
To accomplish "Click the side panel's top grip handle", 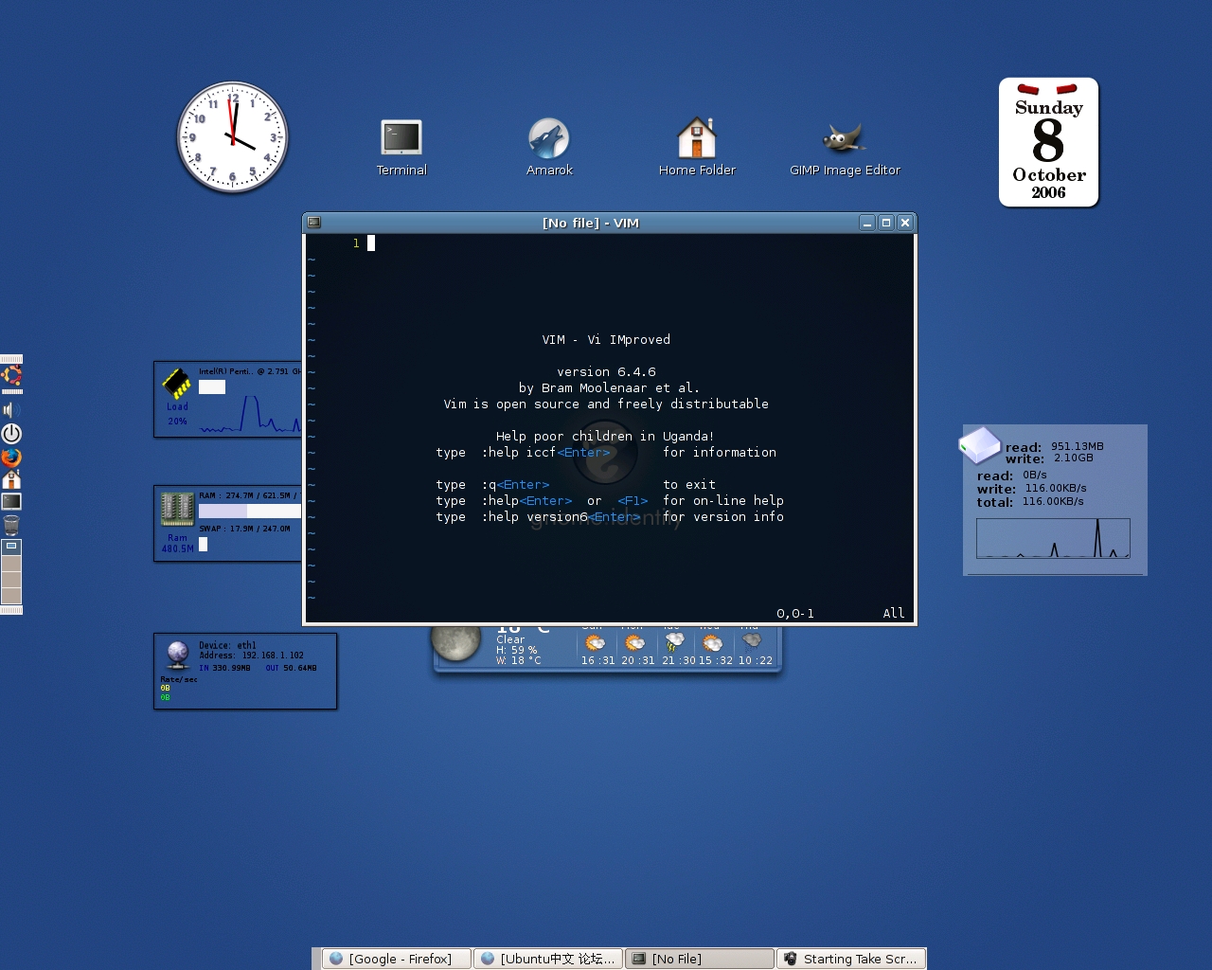I will 11,359.
